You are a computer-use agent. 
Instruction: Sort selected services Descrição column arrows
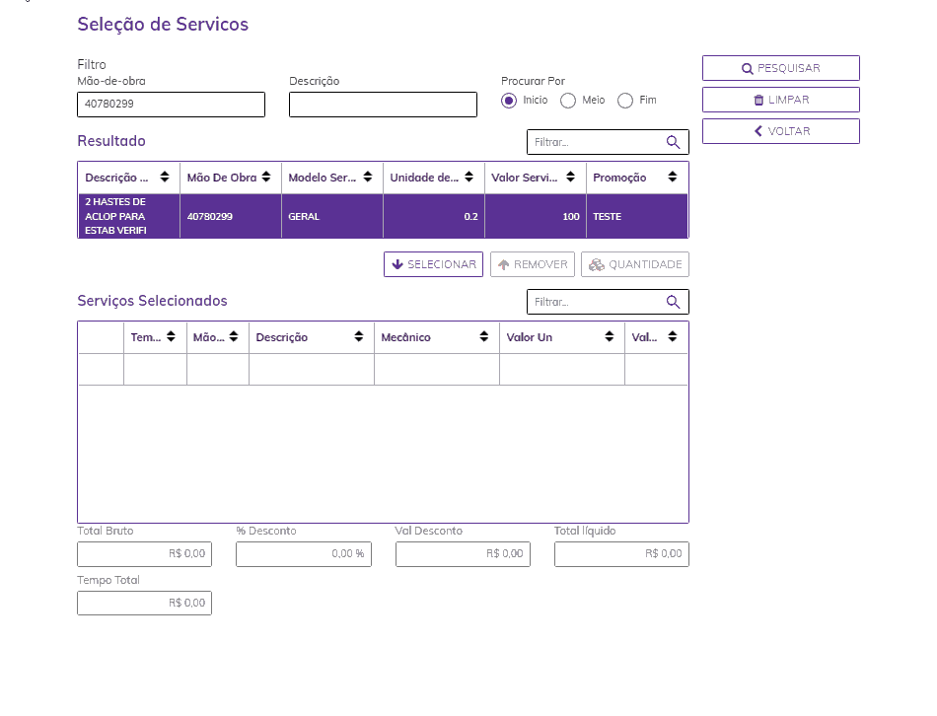pyautogui.click(x=359, y=336)
